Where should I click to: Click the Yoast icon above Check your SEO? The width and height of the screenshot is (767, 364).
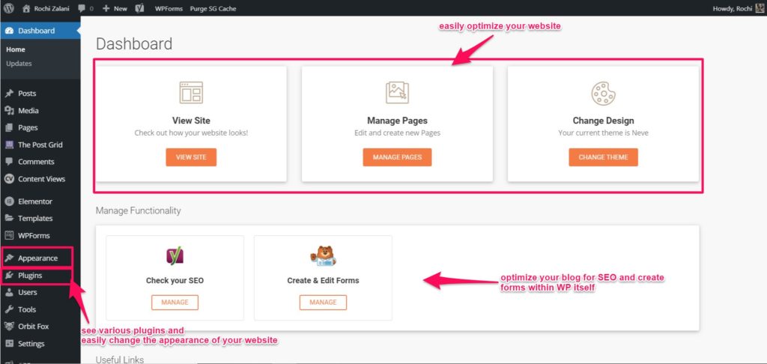coord(175,256)
